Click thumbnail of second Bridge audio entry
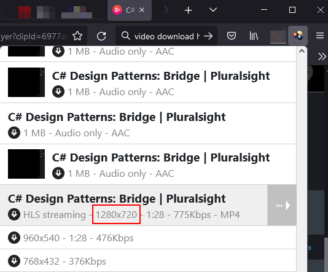 [x=26, y=82]
